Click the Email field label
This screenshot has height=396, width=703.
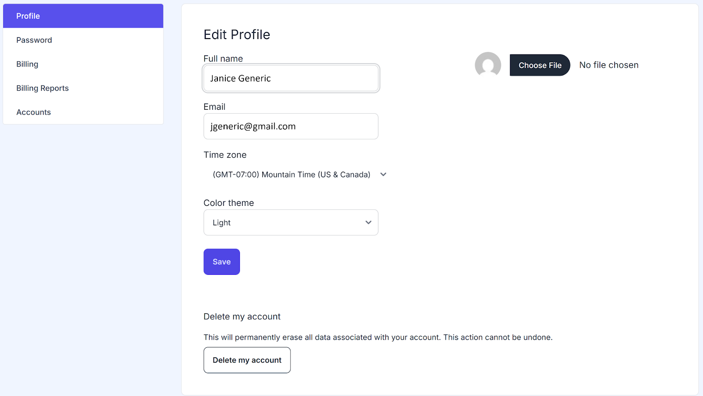point(214,107)
